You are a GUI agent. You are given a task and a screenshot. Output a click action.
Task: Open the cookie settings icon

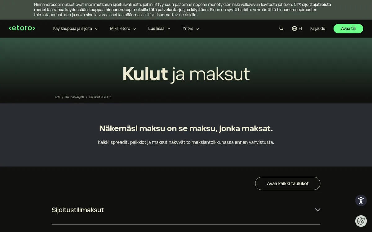(x=361, y=221)
